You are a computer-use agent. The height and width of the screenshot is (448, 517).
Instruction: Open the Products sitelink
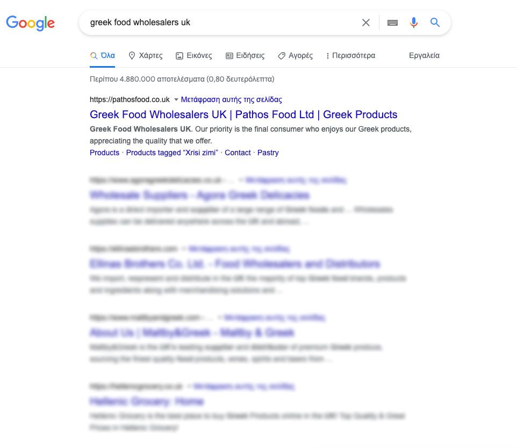pos(104,153)
